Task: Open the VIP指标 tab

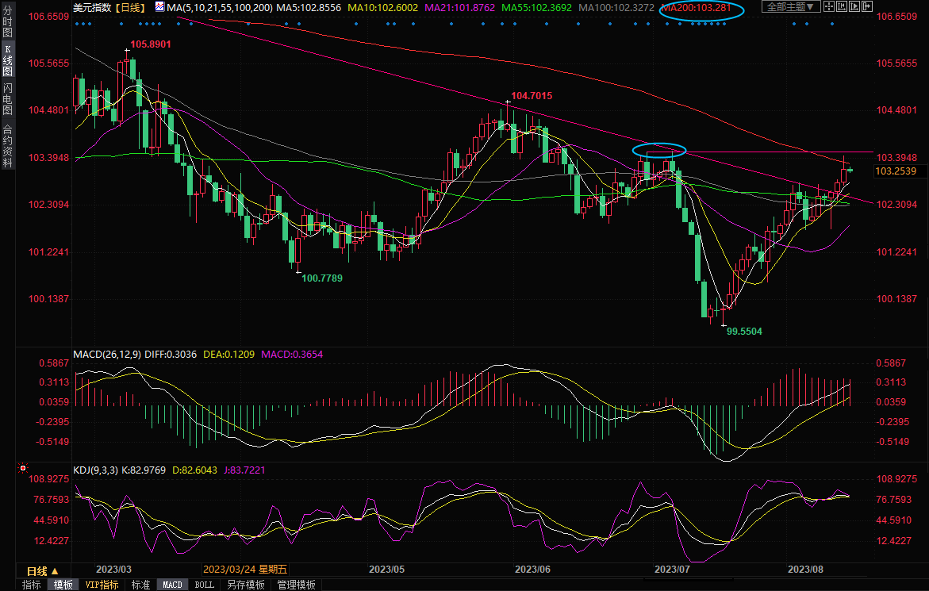Action: (x=102, y=585)
